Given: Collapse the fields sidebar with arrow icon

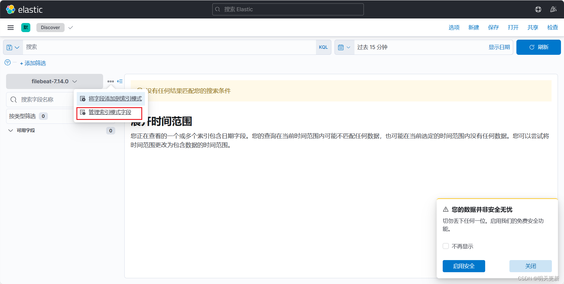Looking at the screenshot, I should [x=120, y=81].
